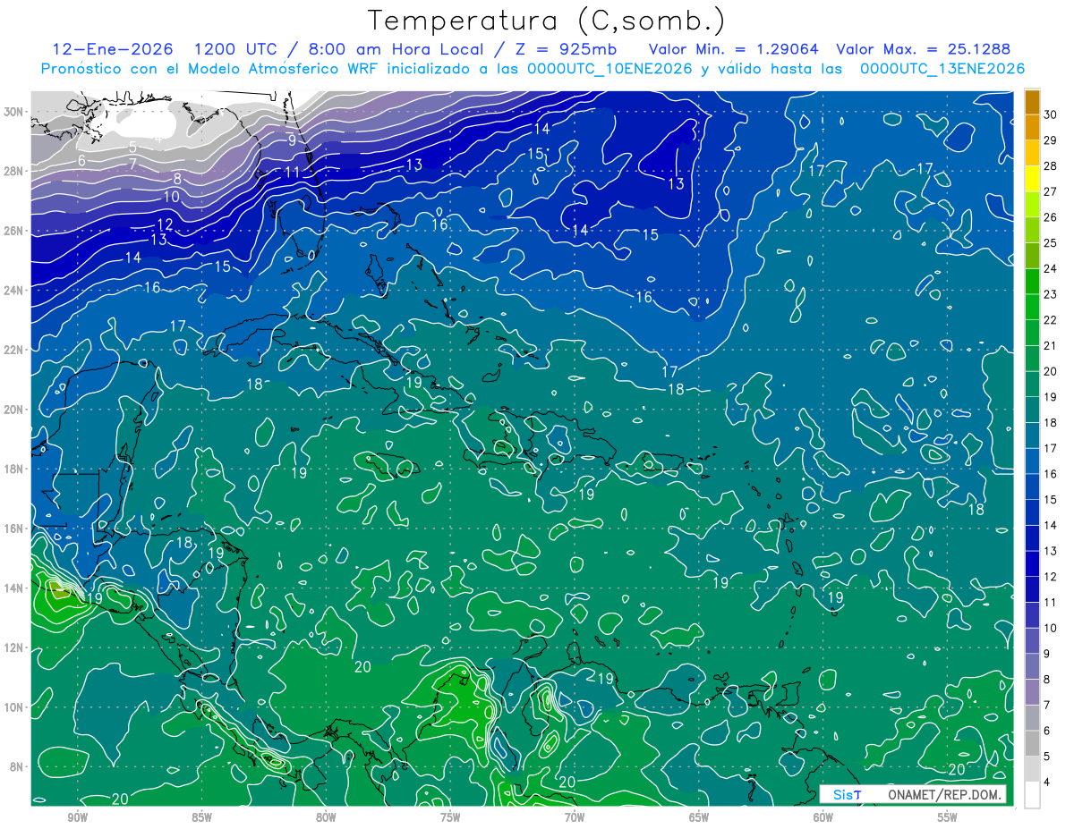Pick the orange colorbar swatch between 29 and 30
The image size is (1074, 829).
(1032, 127)
